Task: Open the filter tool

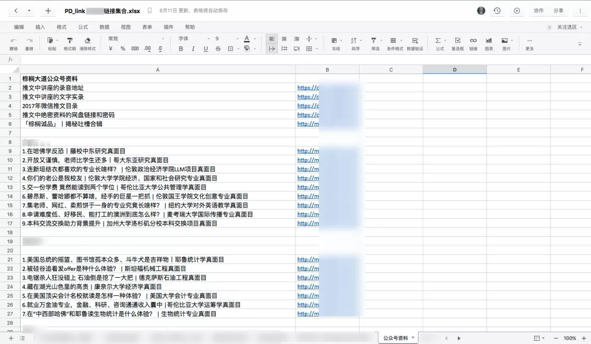Action: point(373,43)
